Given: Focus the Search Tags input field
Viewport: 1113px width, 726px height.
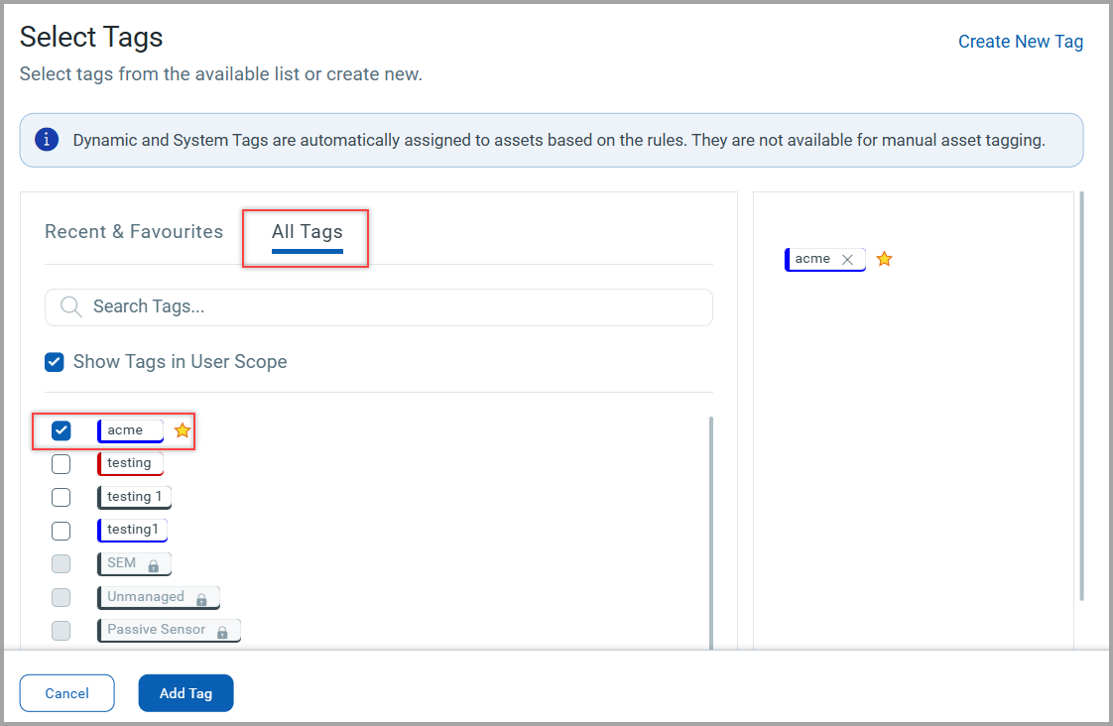Looking at the screenshot, I should (397, 307).
